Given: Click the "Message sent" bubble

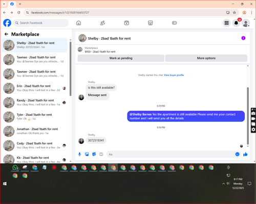Looking at the screenshot, I should tap(97, 95).
